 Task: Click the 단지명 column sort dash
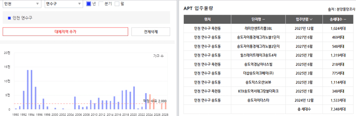tap(263, 20)
